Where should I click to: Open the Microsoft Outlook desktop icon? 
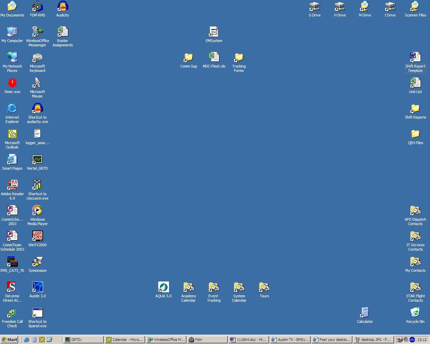[12, 139]
